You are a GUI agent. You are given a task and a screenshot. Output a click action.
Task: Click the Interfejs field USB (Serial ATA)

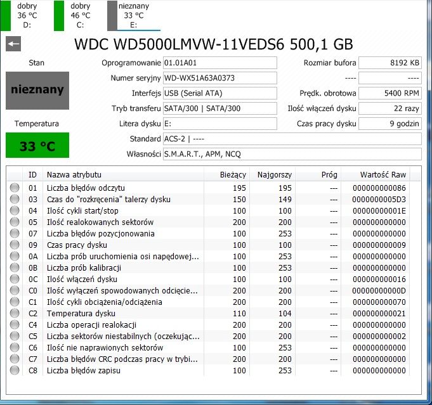click(220, 93)
